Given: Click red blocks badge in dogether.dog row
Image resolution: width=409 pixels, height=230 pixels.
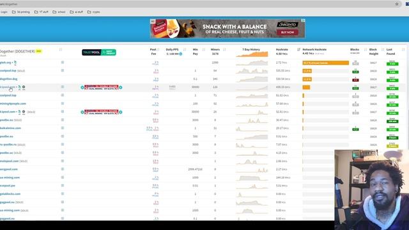Looking at the screenshot, I should coord(355,79).
